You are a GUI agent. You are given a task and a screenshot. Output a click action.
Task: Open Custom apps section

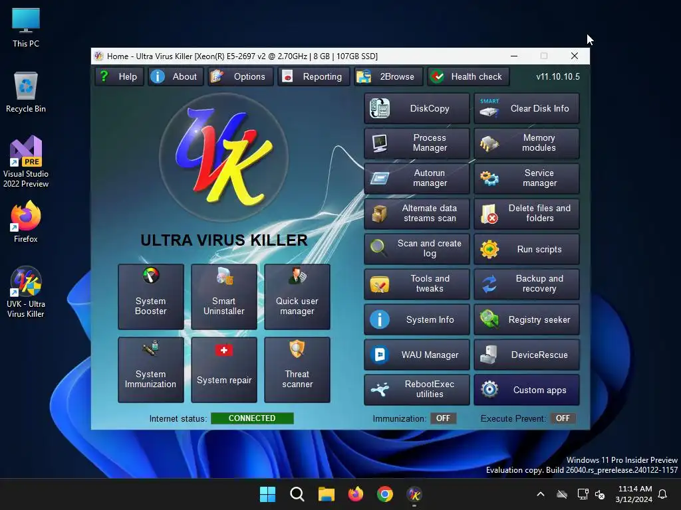tap(527, 389)
